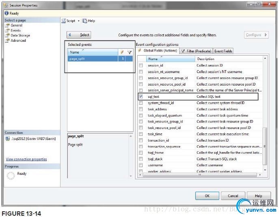Screen dimensions: 279x217
Task: Sort selected events by Name column
Action: coord(93,52)
